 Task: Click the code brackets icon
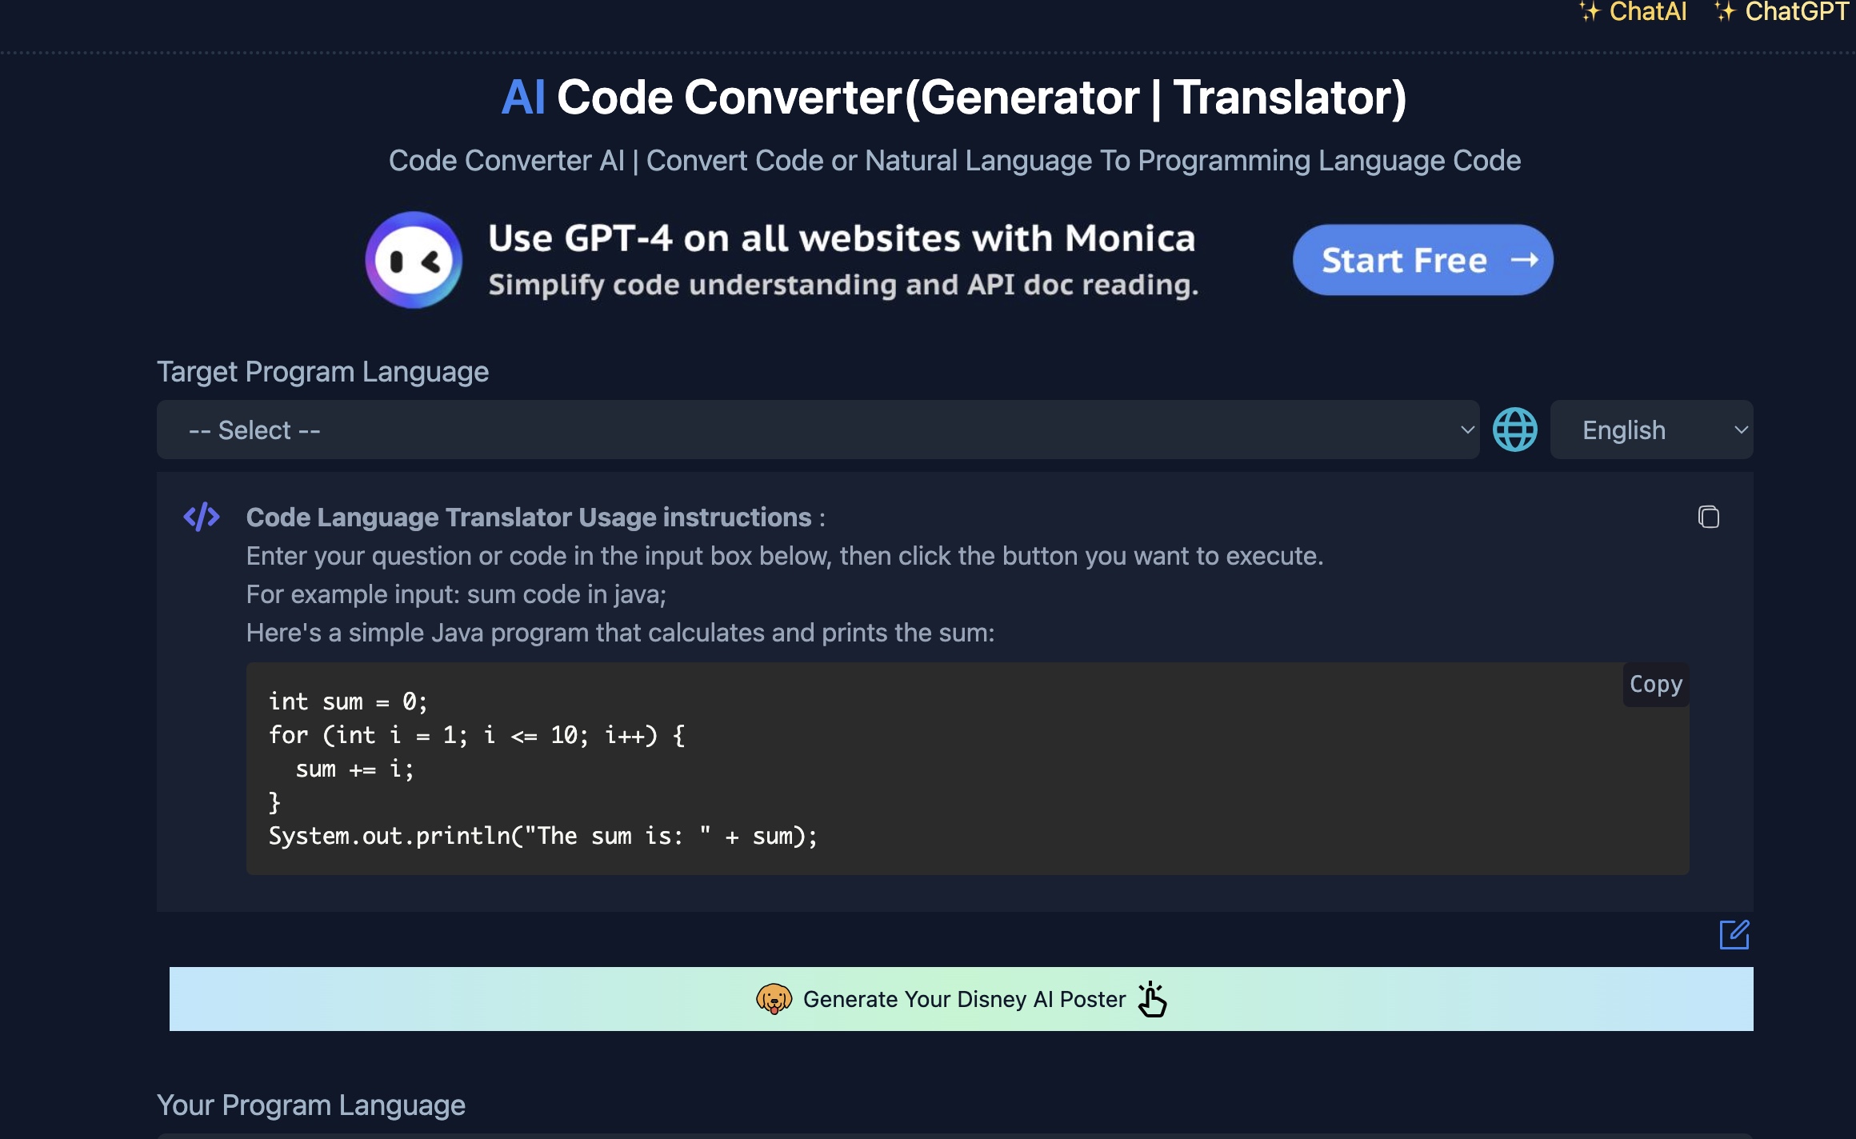click(x=202, y=517)
